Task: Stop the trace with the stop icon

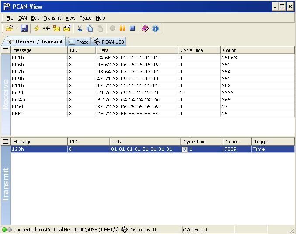Action: point(132,28)
